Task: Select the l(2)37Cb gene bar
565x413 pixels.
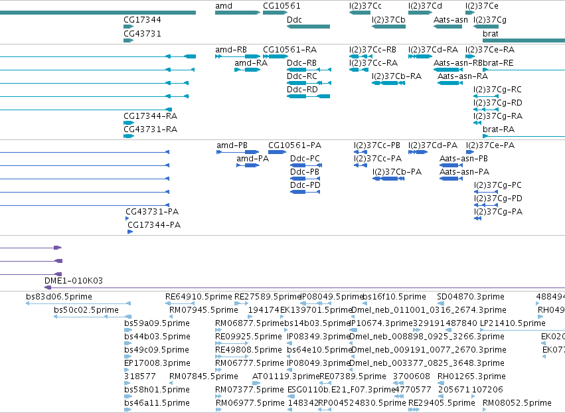Action: (388, 27)
